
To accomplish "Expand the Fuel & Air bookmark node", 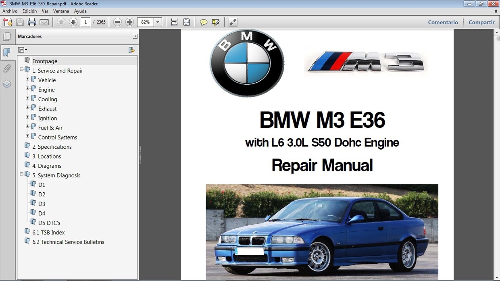I will 27,127.
